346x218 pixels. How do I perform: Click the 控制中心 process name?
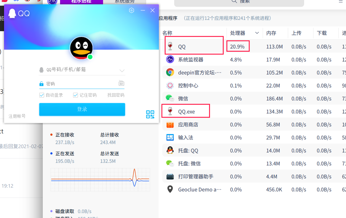tap(188, 85)
